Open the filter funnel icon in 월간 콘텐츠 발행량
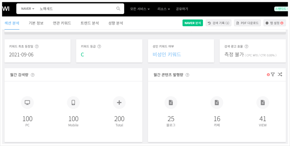The width and height of the screenshot is (290, 146). coord(273,74)
